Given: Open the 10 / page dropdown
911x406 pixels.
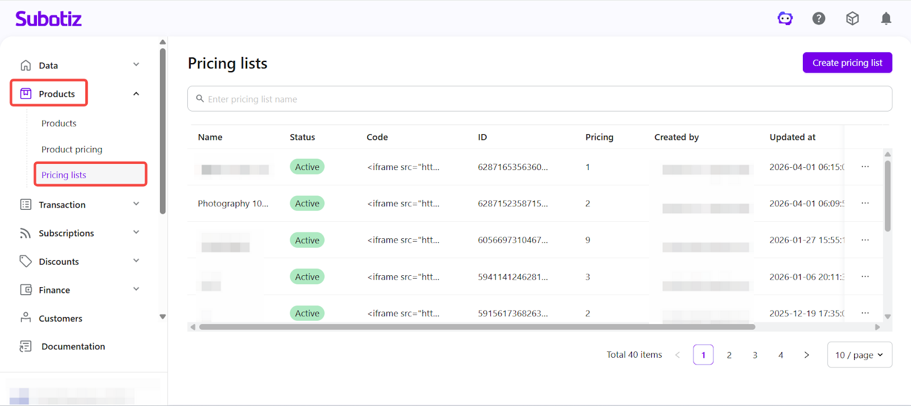Looking at the screenshot, I should [x=859, y=355].
